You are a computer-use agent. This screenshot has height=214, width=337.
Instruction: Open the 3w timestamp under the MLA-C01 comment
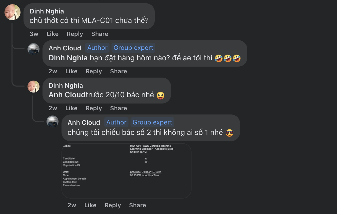click(x=34, y=34)
